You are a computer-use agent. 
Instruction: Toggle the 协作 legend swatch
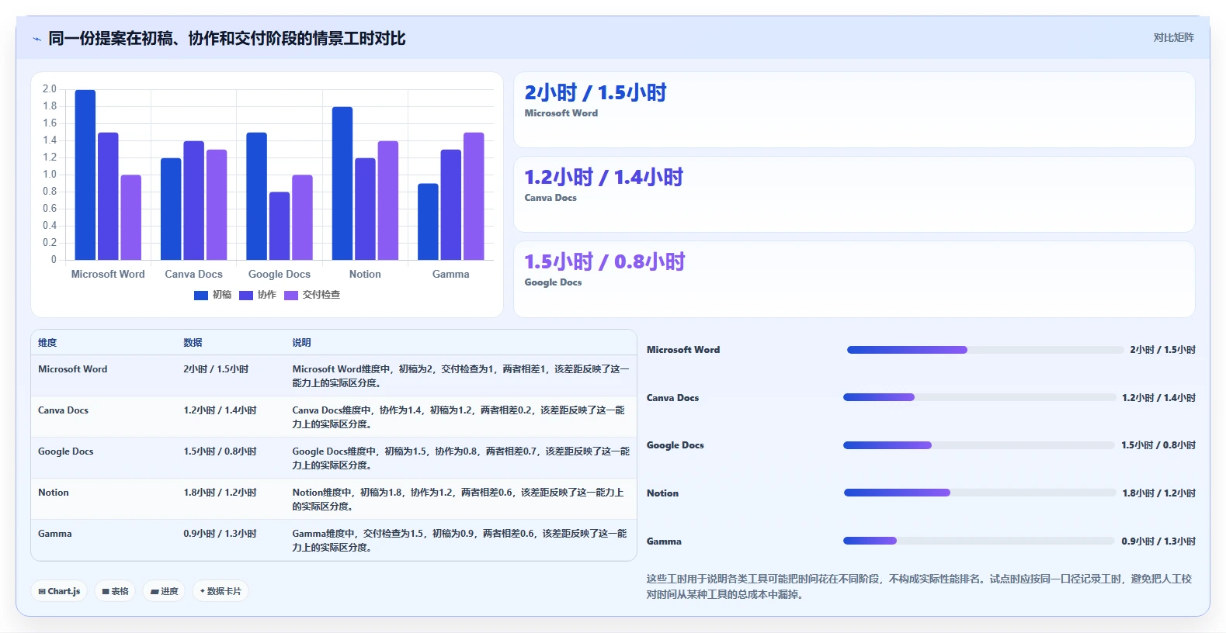[246, 296]
